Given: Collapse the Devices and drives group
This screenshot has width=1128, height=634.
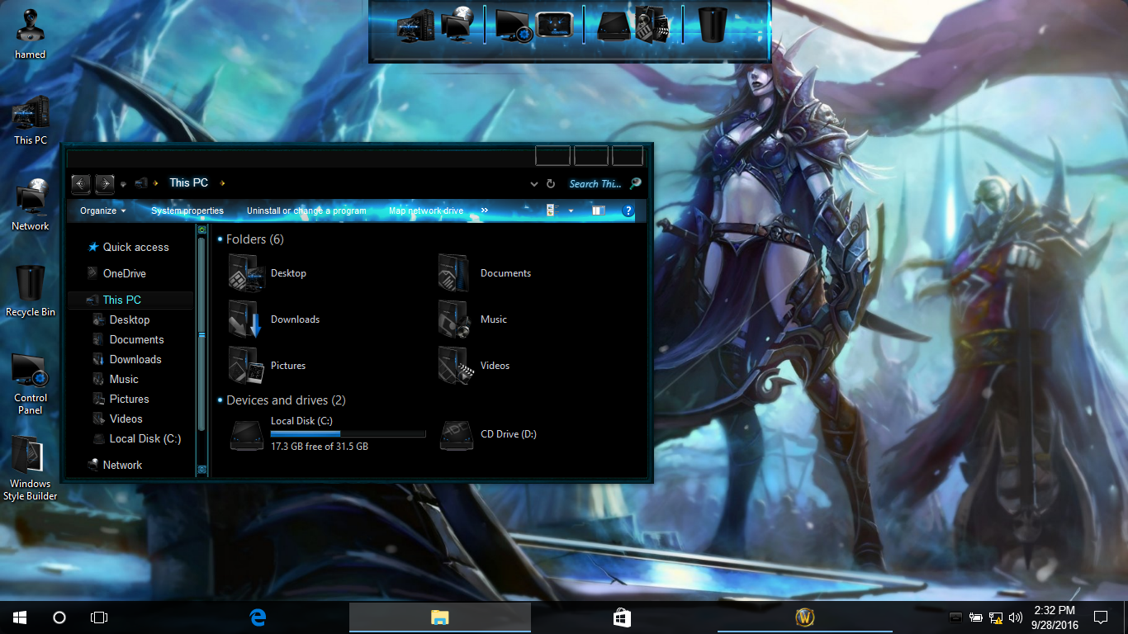Looking at the screenshot, I should point(220,400).
